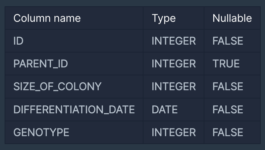Click INTEGER type in the GENOTYPE row
This screenshot has width=265, height=150.
tap(174, 132)
